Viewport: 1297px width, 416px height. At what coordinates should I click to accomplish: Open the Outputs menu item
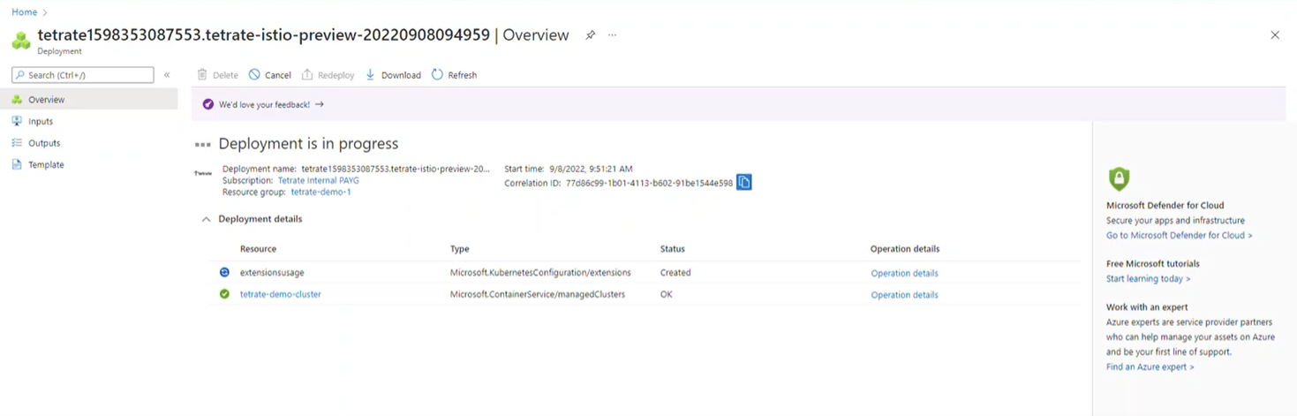point(44,143)
